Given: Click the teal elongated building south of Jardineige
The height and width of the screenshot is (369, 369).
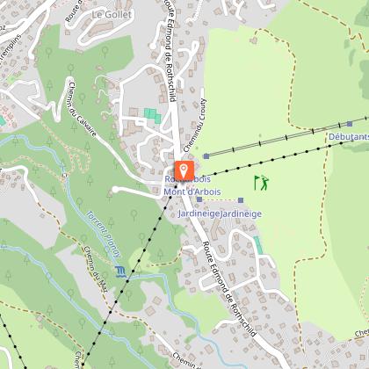Looking at the screenshot, I should 258,245.
